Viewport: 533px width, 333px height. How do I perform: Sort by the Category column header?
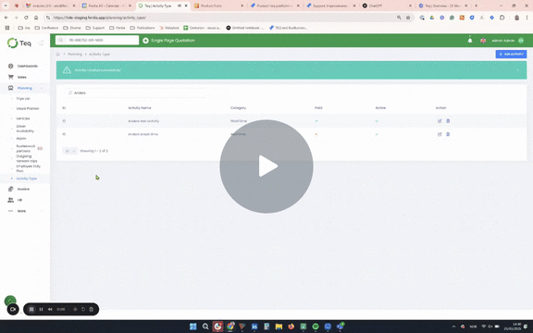point(238,107)
